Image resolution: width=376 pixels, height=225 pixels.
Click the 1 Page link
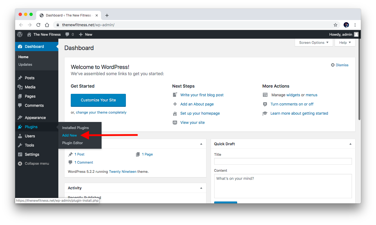(147, 154)
